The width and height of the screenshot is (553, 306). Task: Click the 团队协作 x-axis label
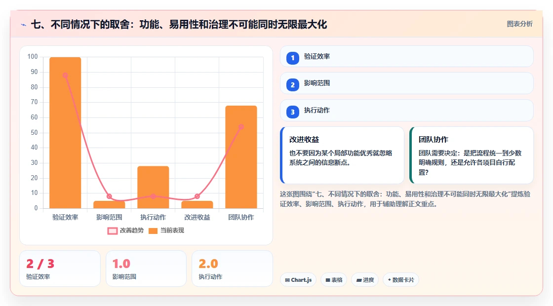(241, 217)
